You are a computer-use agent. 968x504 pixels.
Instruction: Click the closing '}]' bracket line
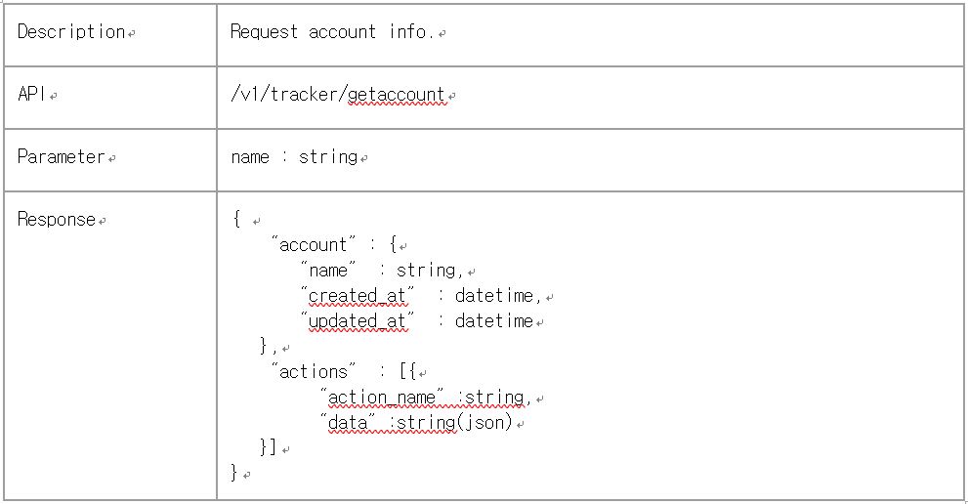(269, 448)
